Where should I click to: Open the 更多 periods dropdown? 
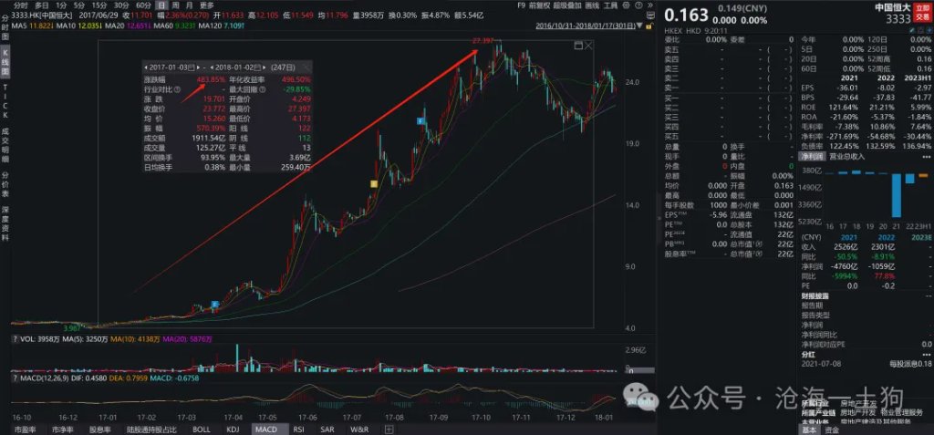(x=206, y=5)
